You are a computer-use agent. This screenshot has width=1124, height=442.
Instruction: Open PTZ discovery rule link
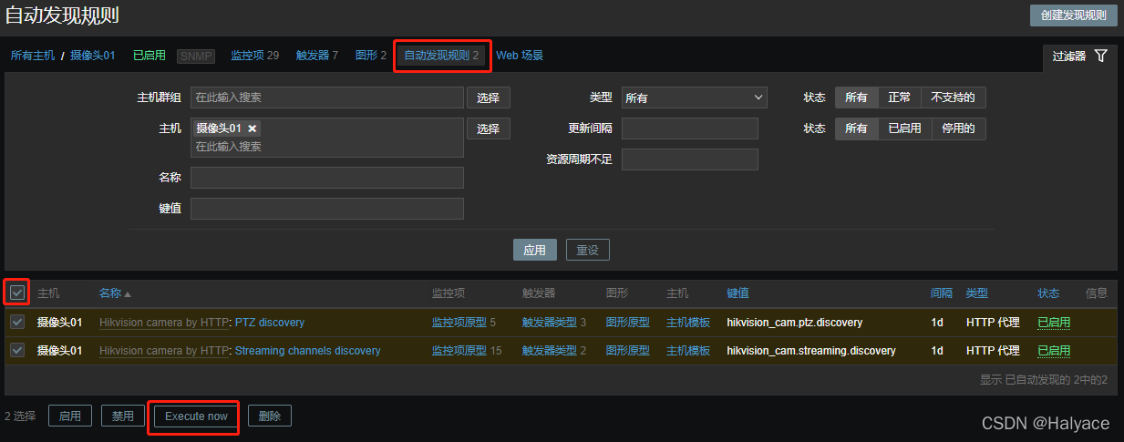pos(270,323)
